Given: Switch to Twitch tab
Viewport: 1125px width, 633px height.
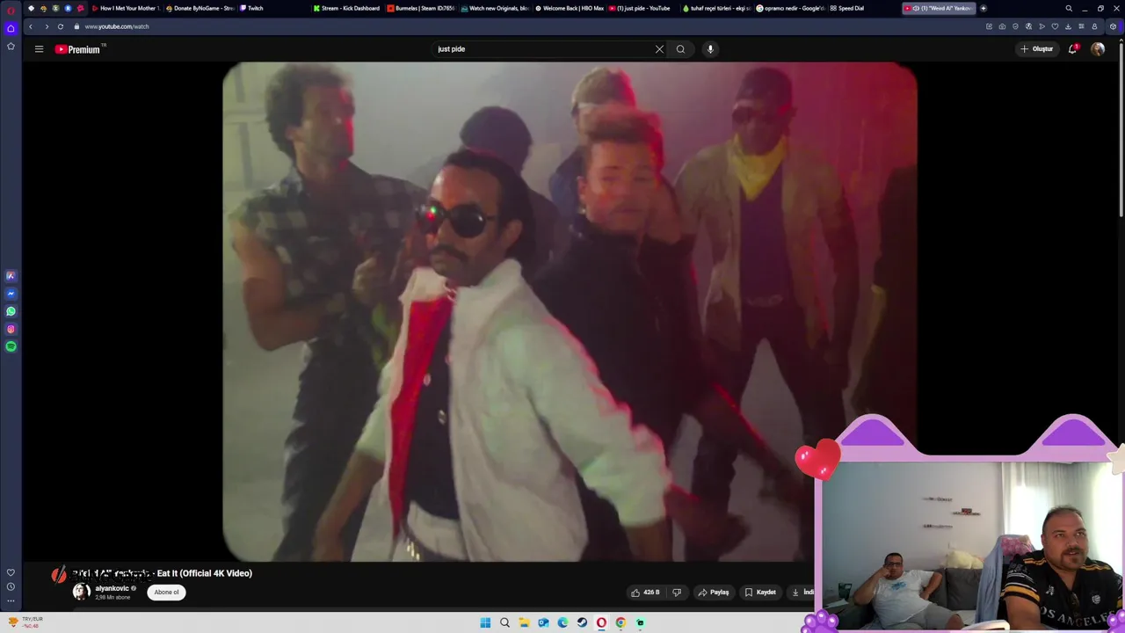Looking at the screenshot, I should pos(275,8).
